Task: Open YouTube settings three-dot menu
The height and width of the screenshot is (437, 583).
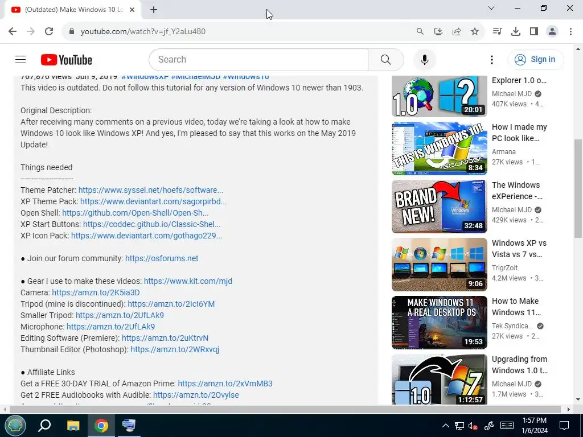Action: (x=491, y=59)
